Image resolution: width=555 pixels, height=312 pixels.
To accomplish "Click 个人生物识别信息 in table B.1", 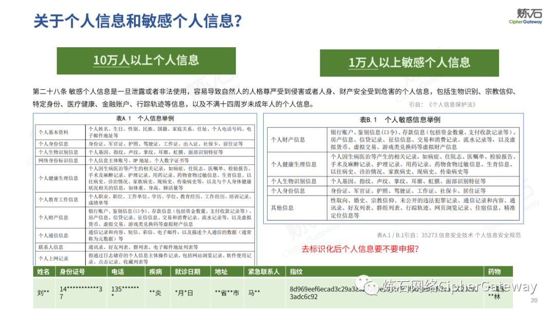I will 294,181.
